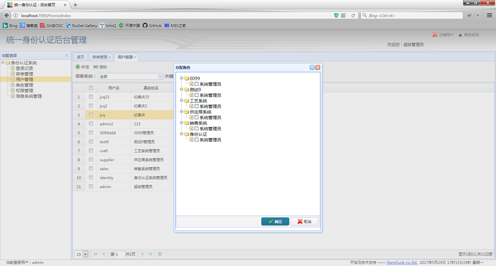Viewport: 496px width, 266px height.
Task: Collapse the 分配角色 dialog with its toggle icon
Action: coord(312,67)
